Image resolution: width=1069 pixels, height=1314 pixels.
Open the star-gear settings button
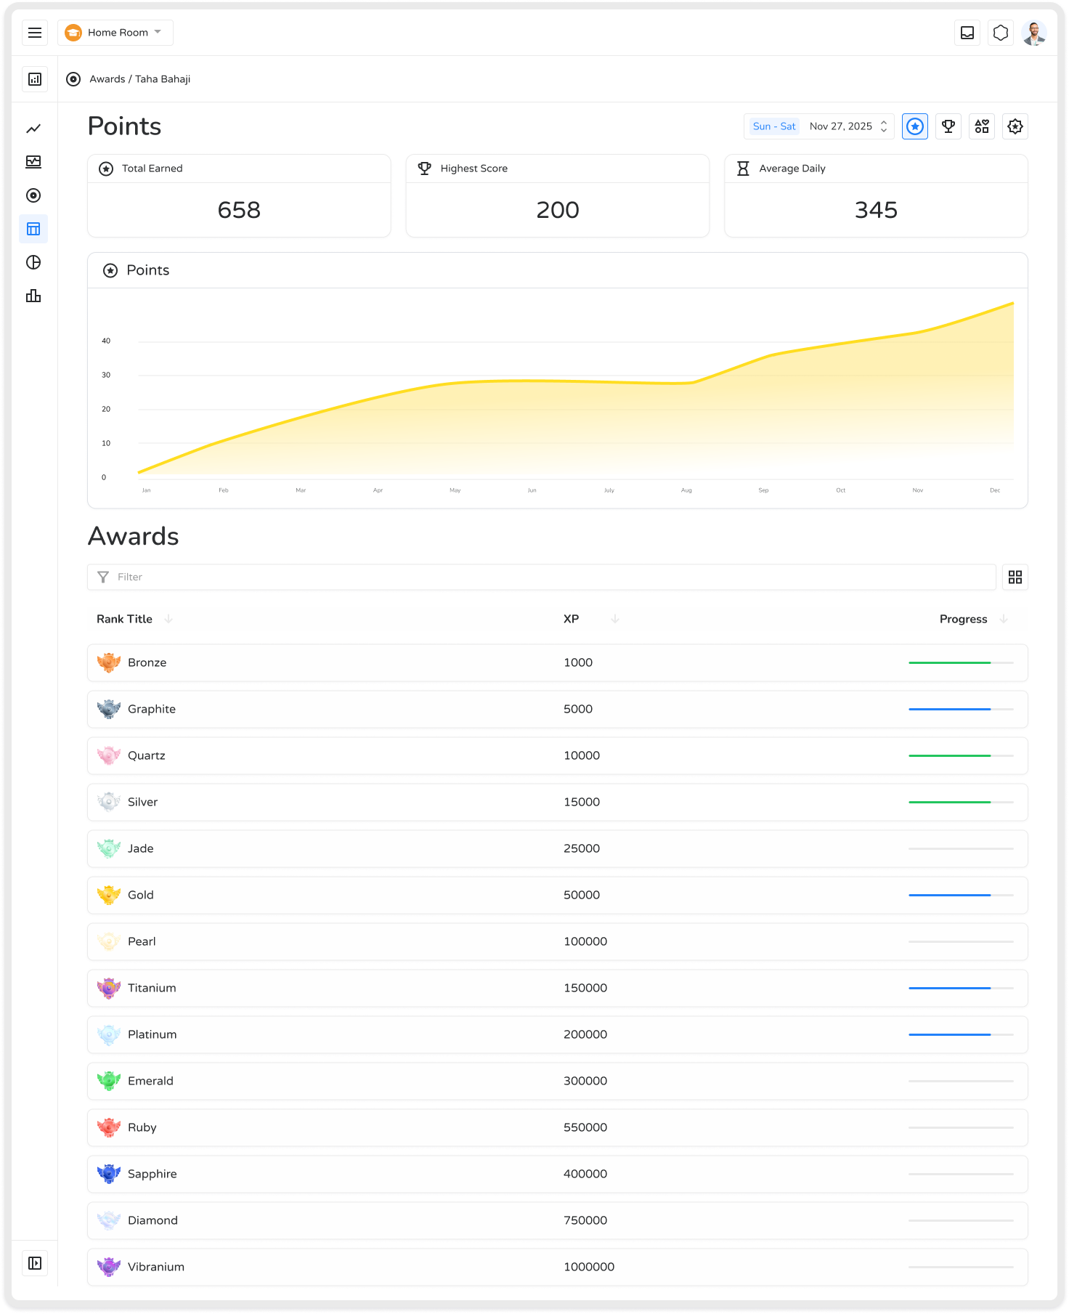[1015, 126]
